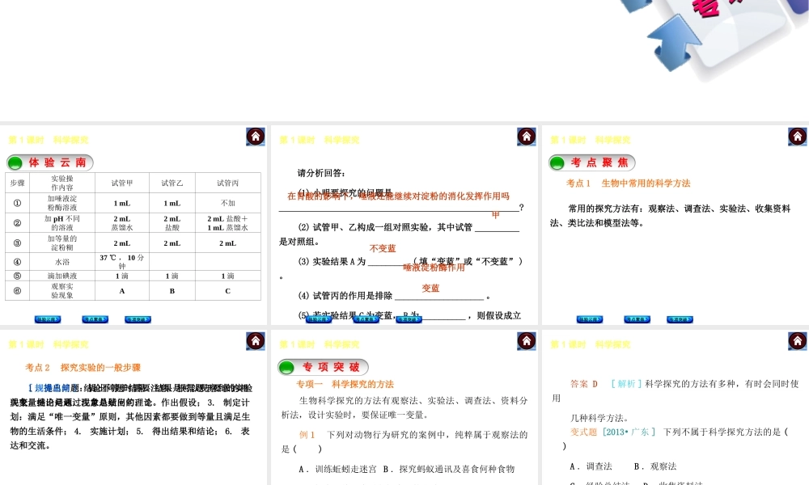
Task: Click rightmost blue nav button on 请分析回答 slide
Action: click(409, 319)
